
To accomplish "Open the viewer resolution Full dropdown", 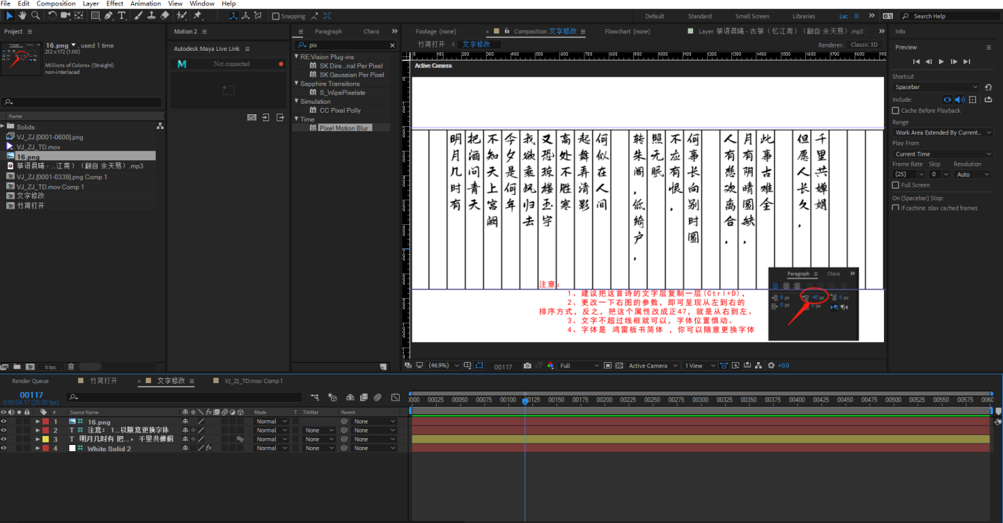I will click(x=578, y=366).
